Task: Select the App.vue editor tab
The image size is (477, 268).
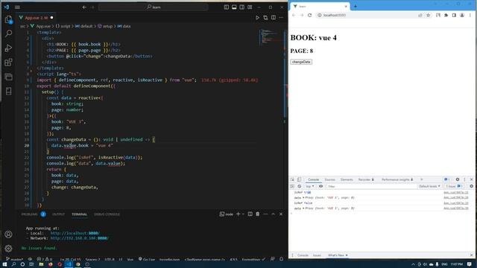Action: tap(36, 18)
